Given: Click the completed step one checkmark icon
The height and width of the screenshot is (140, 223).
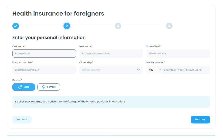Looking at the screenshot, I should [x=16, y=26].
